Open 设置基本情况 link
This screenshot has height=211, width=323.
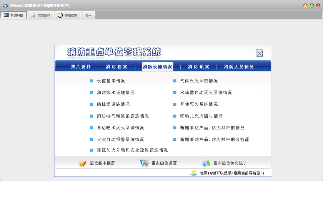click(x=111, y=81)
